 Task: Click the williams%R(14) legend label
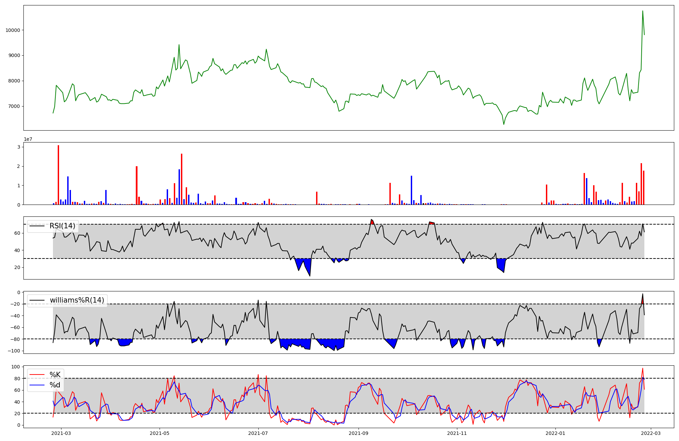(x=77, y=300)
